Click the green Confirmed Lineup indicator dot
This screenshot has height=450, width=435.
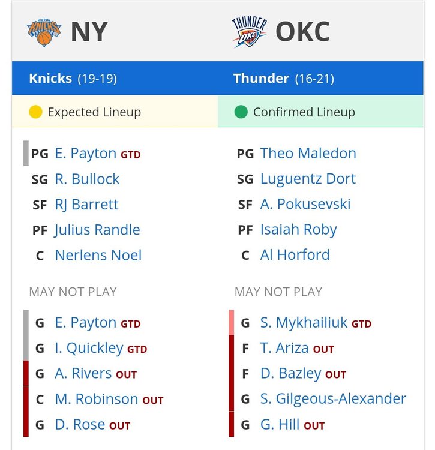click(241, 112)
